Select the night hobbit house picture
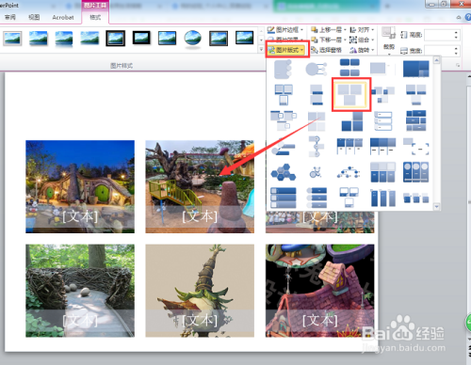 80,186
